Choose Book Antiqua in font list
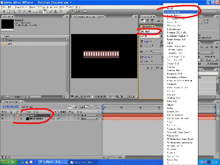The width and height of the screenshot is (220, 165). tap(180, 29)
